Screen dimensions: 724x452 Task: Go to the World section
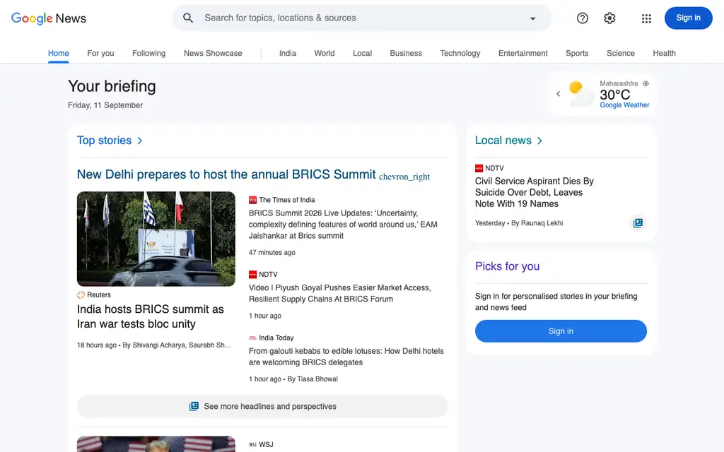click(x=325, y=53)
